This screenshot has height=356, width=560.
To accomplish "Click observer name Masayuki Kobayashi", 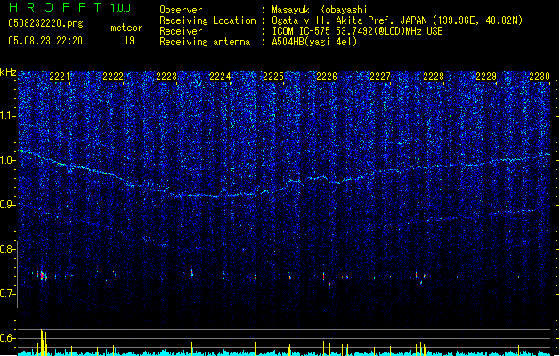I will click(320, 10).
